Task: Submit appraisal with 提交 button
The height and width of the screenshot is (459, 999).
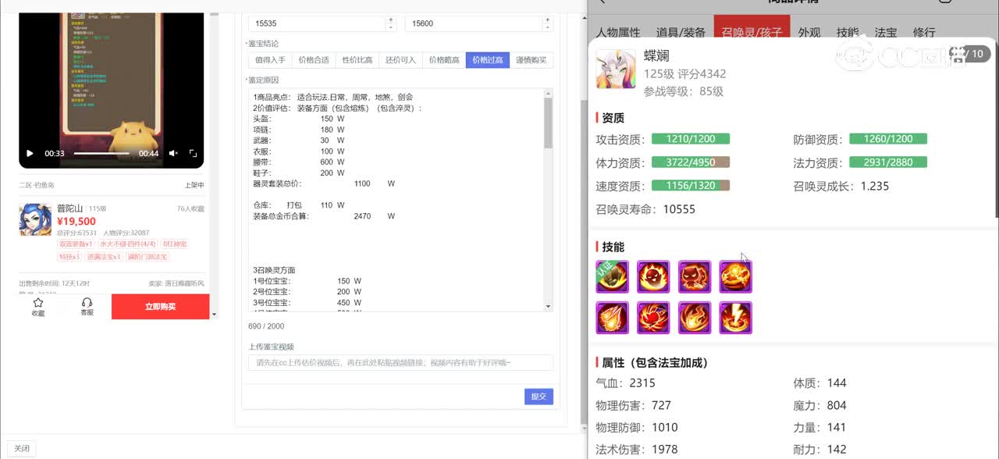Action: pos(539,397)
